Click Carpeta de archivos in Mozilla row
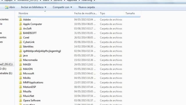The image size is (186, 105). (x=111, y=91)
